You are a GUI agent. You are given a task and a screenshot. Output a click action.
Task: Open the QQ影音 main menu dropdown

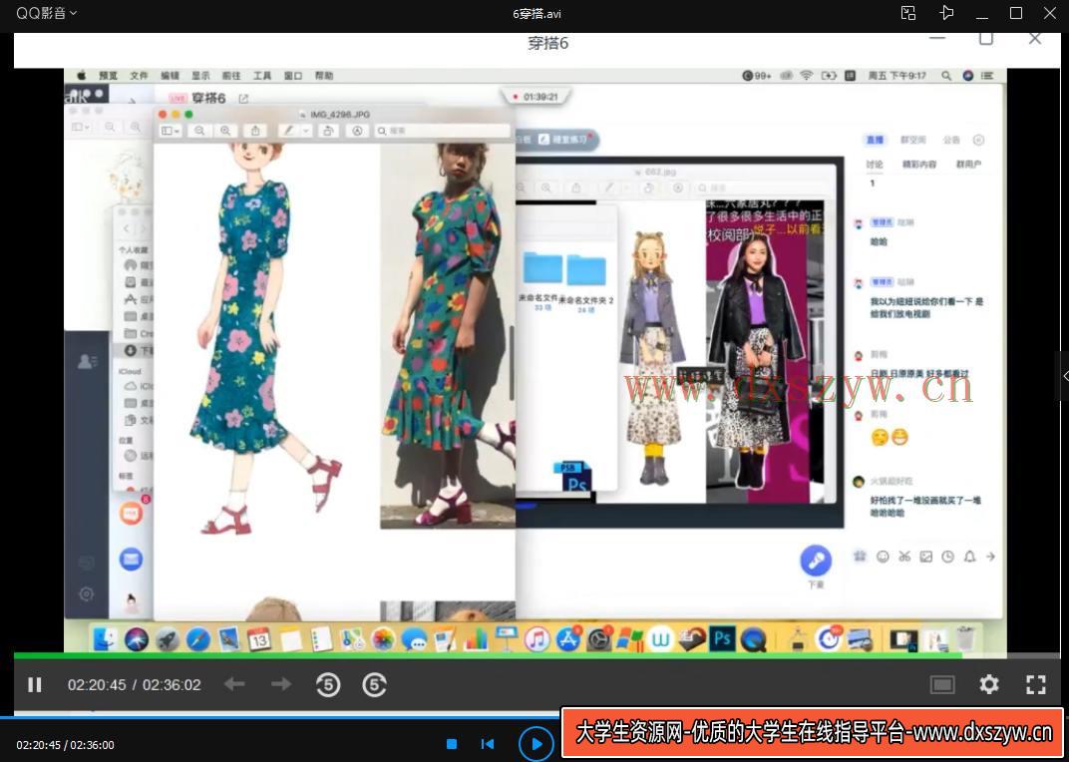[46, 13]
